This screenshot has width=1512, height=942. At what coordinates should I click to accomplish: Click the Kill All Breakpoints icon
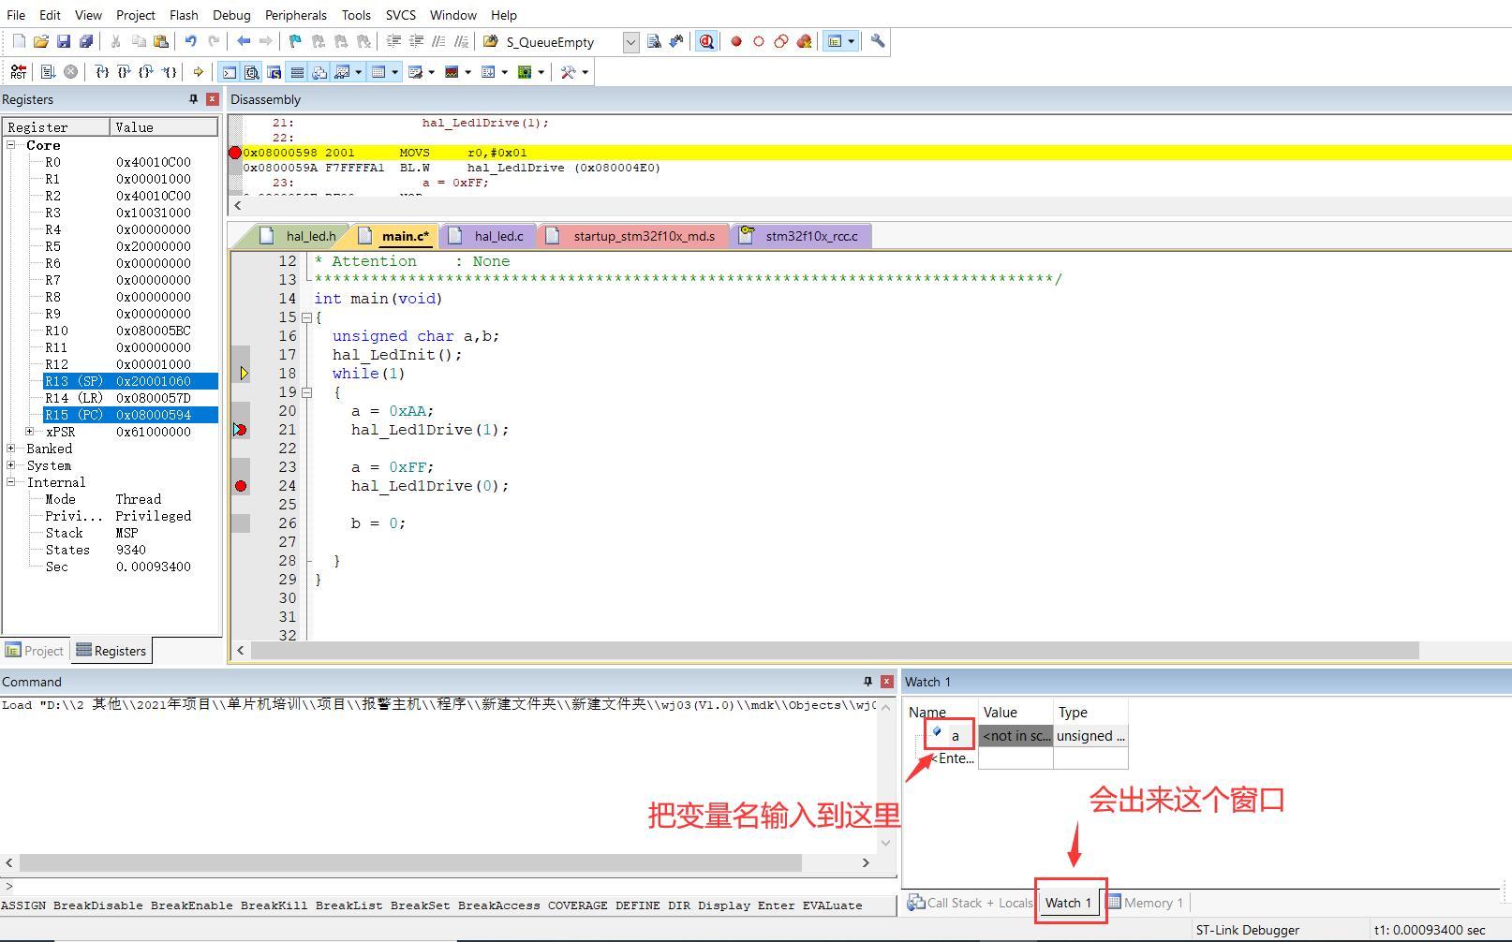click(803, 41)
